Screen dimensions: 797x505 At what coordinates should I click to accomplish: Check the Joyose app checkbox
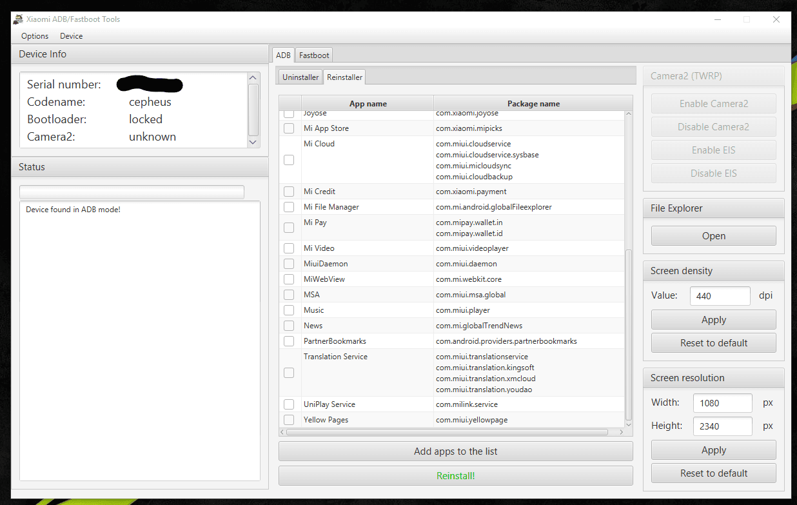click(289, 114)
